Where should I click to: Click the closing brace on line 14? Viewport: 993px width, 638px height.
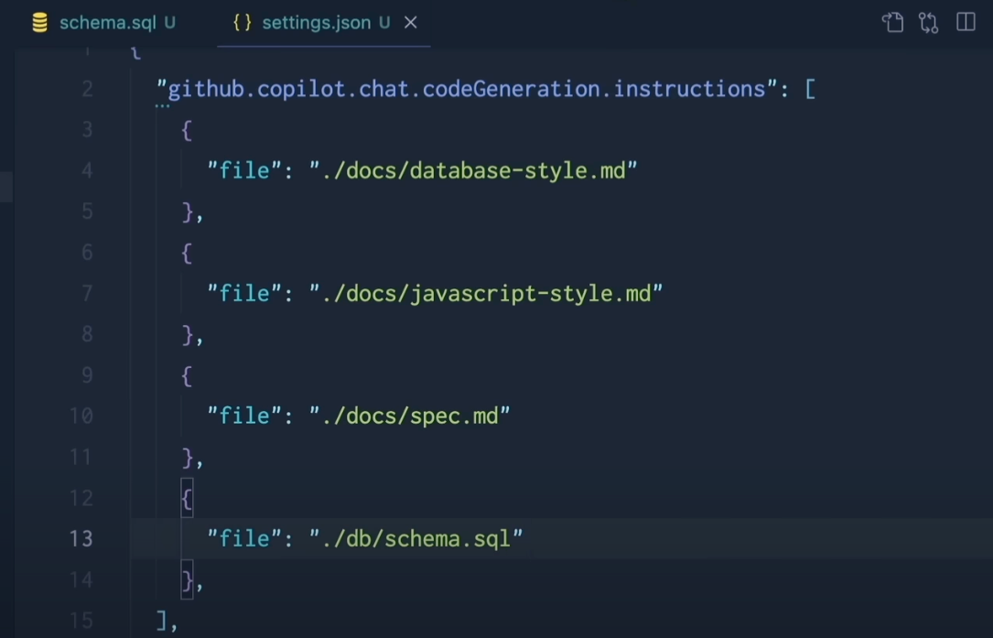coord(187,580)
